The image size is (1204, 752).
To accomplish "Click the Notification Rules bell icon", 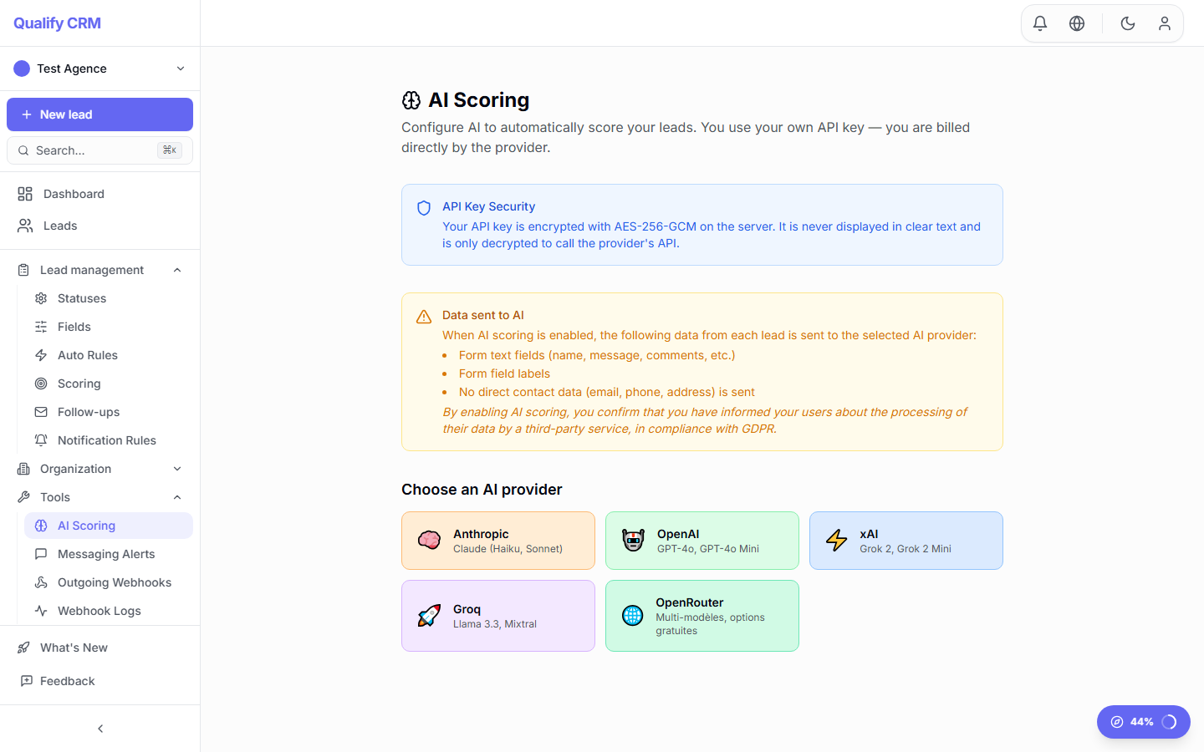I will point(41,440).
